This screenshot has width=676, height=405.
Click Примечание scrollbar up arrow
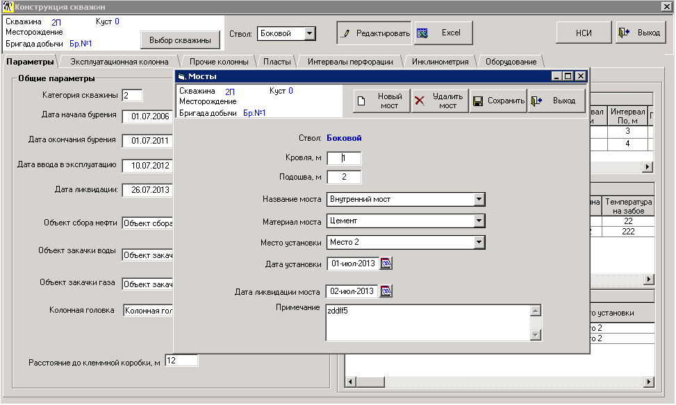(535, 311)
